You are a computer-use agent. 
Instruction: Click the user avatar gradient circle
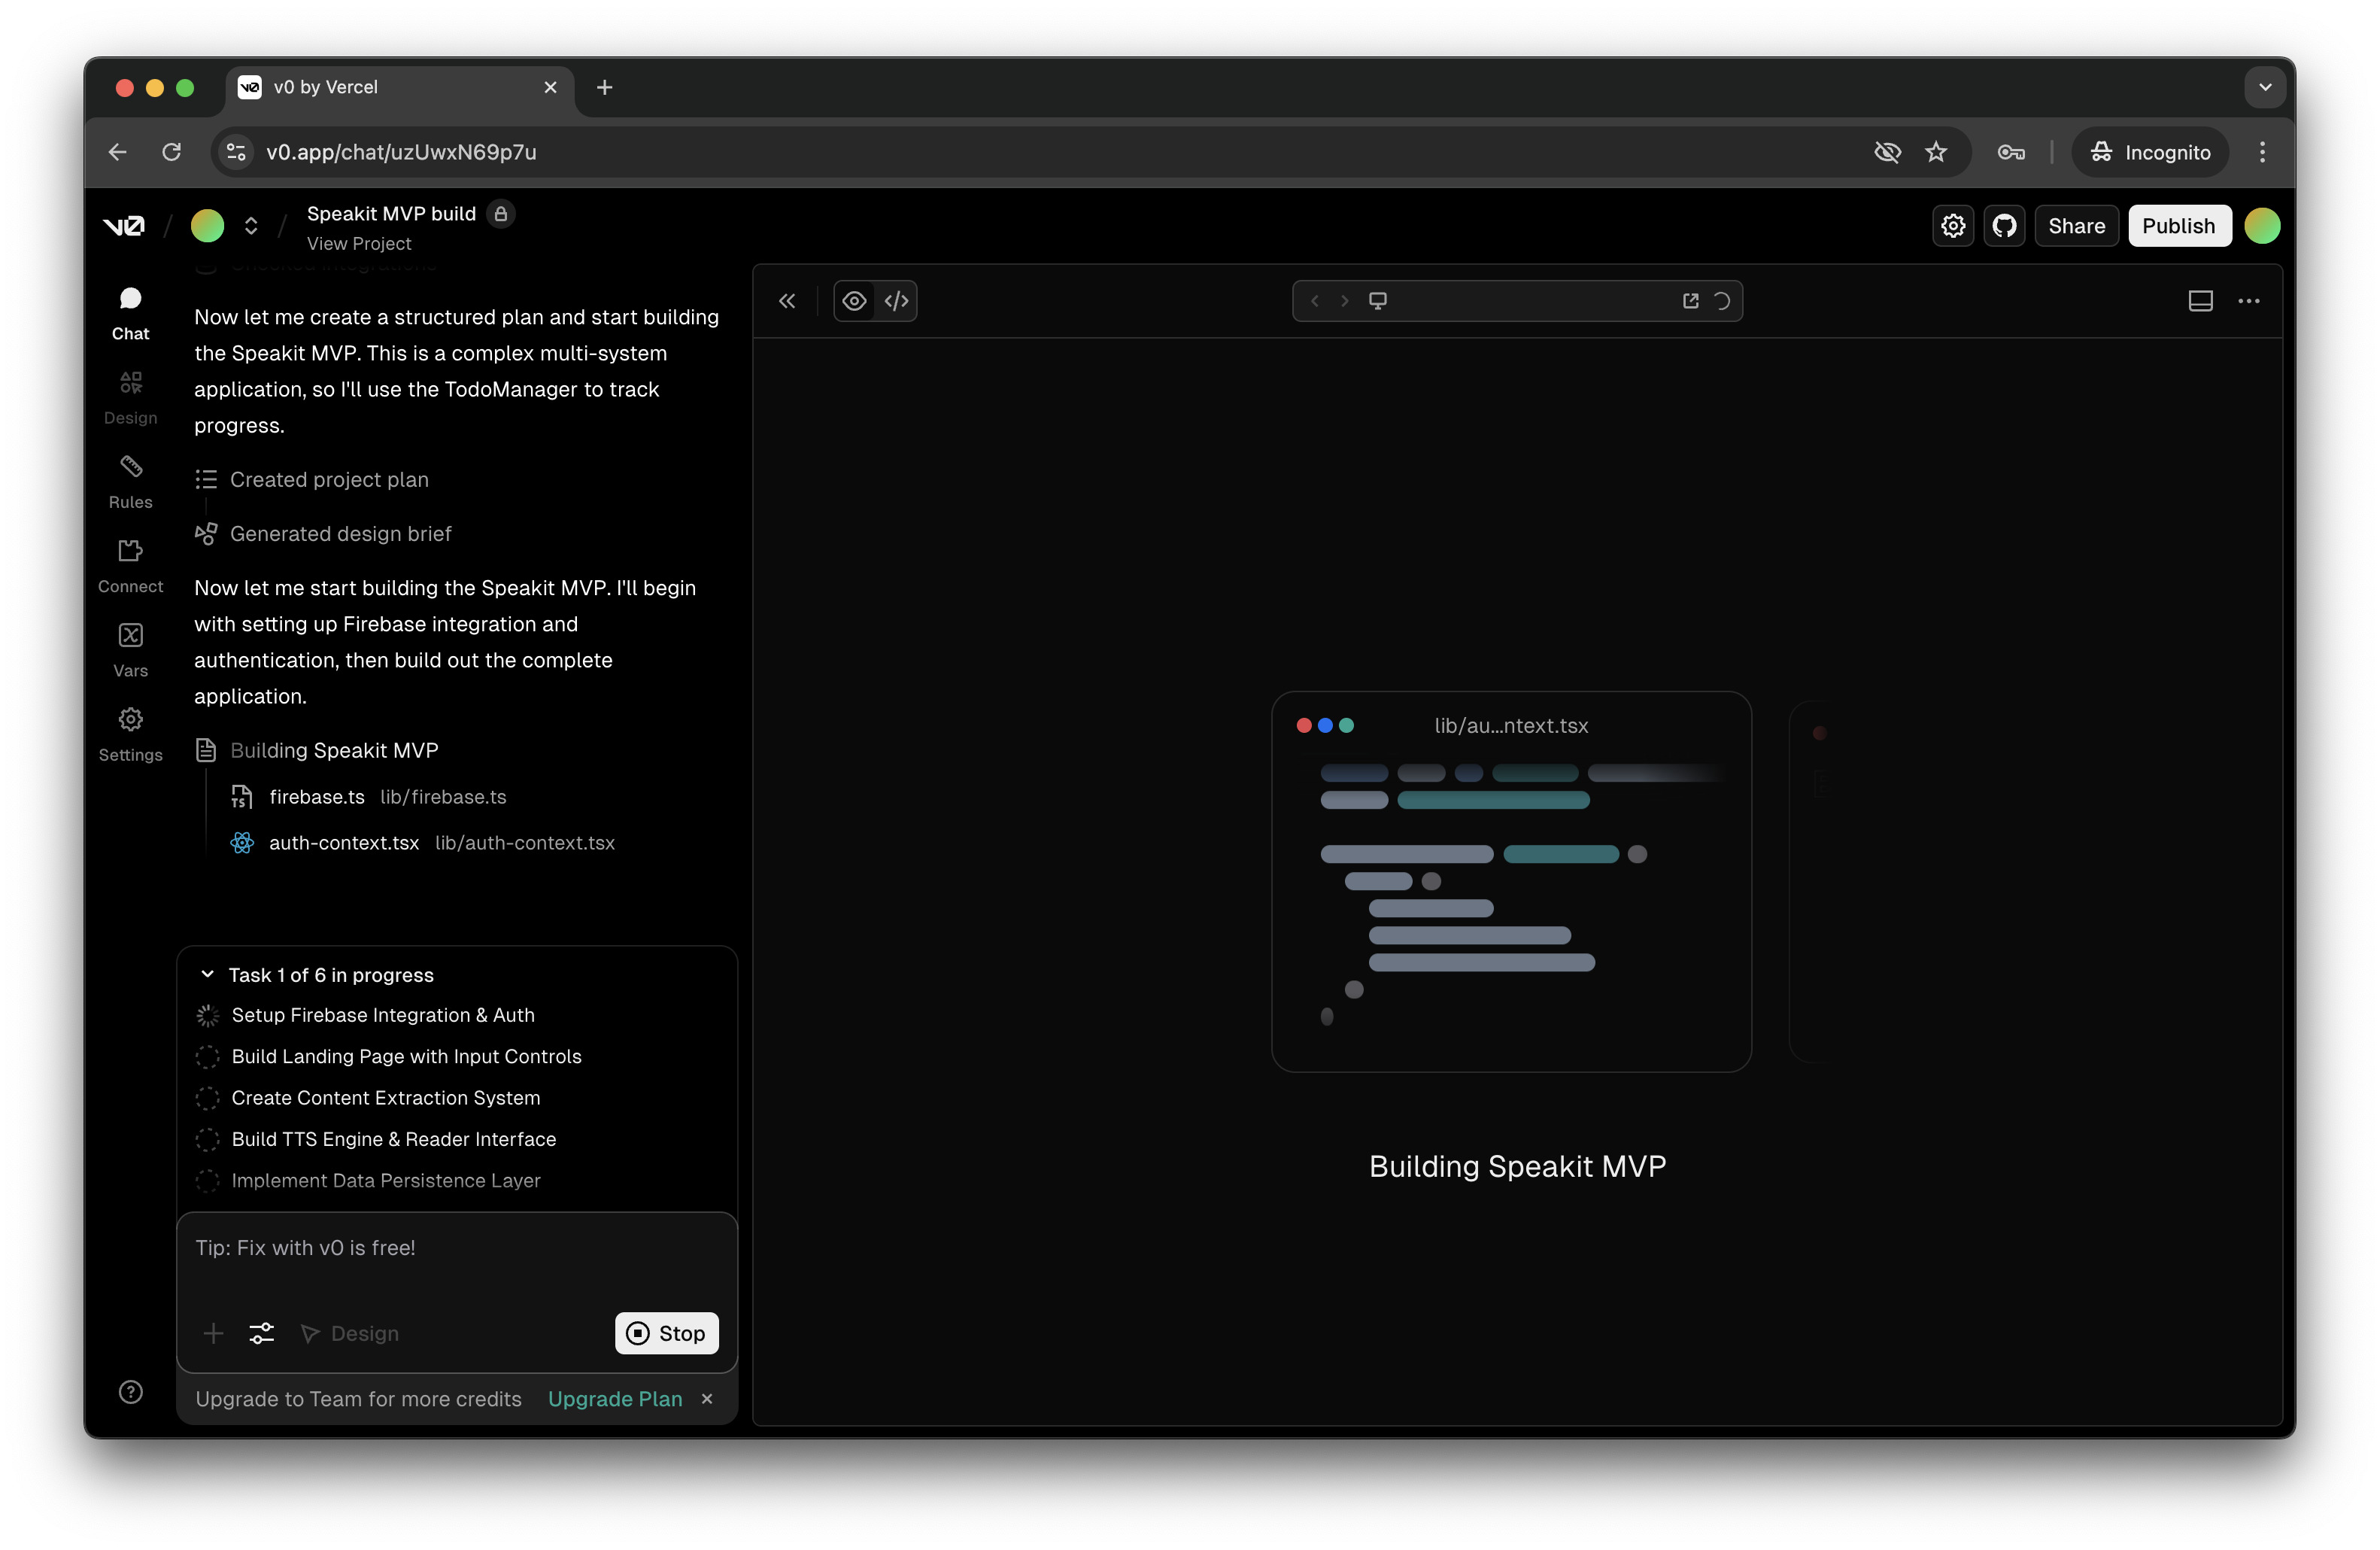click(2262, 226)
